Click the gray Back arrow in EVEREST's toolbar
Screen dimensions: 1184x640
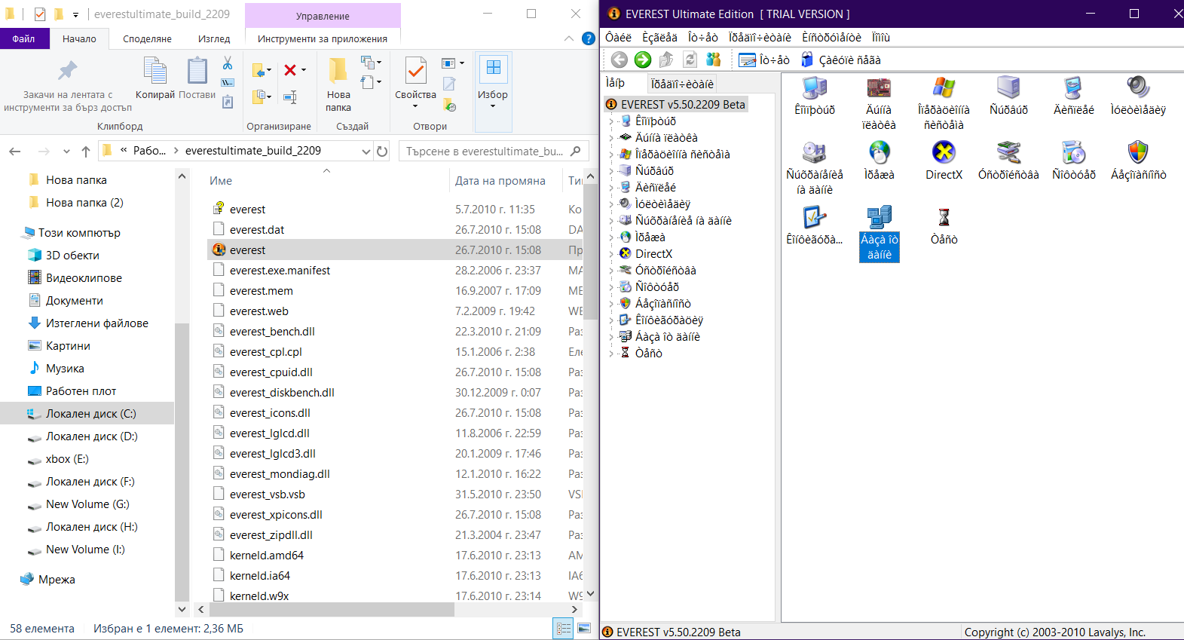(620, 60)
